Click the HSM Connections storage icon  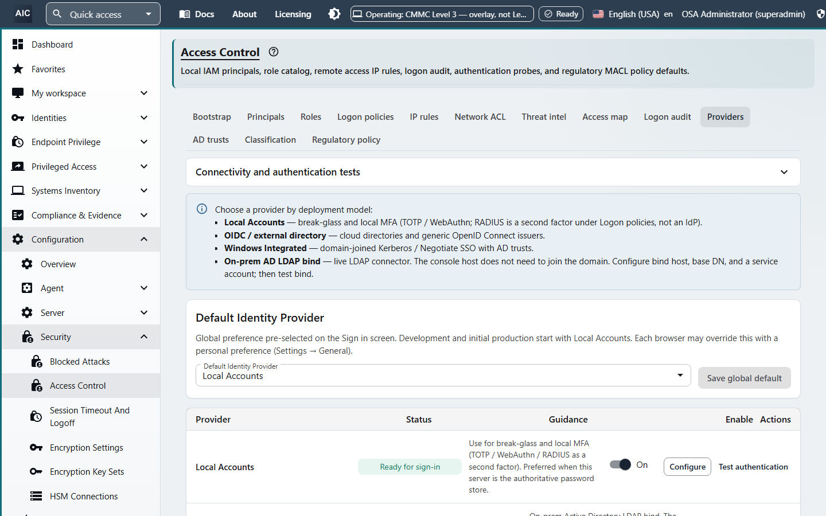tap(36, 496)
